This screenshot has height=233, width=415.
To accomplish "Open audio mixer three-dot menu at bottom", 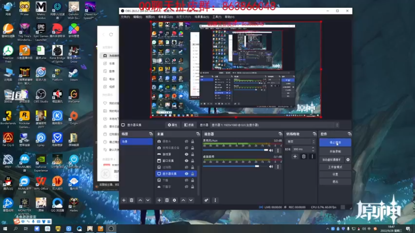I will click(x=215, y=200).
